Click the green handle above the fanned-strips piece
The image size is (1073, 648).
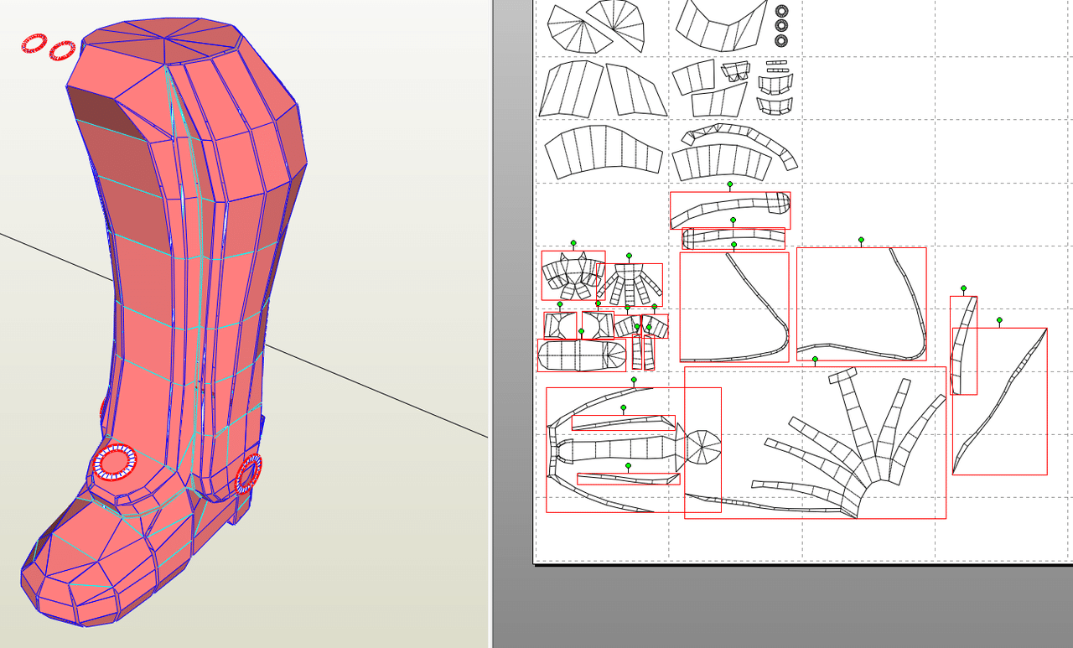point(815,360)
